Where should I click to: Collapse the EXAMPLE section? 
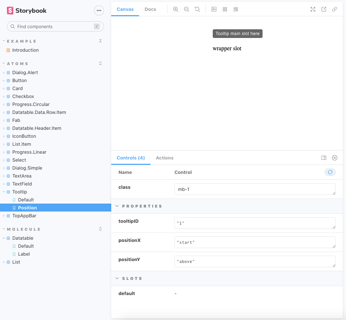click(21, 41)
